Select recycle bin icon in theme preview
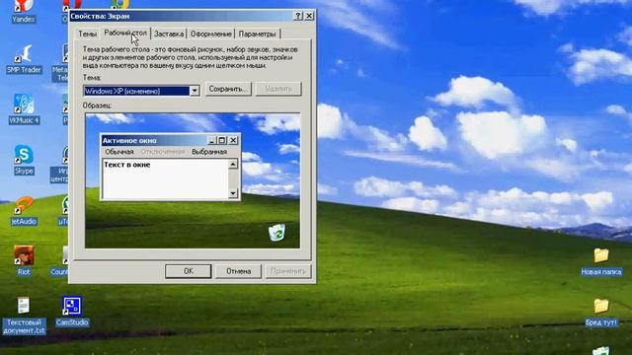 276,233
